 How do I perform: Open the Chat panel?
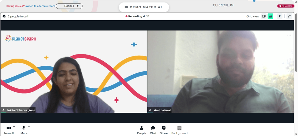(x=153, y=130)
